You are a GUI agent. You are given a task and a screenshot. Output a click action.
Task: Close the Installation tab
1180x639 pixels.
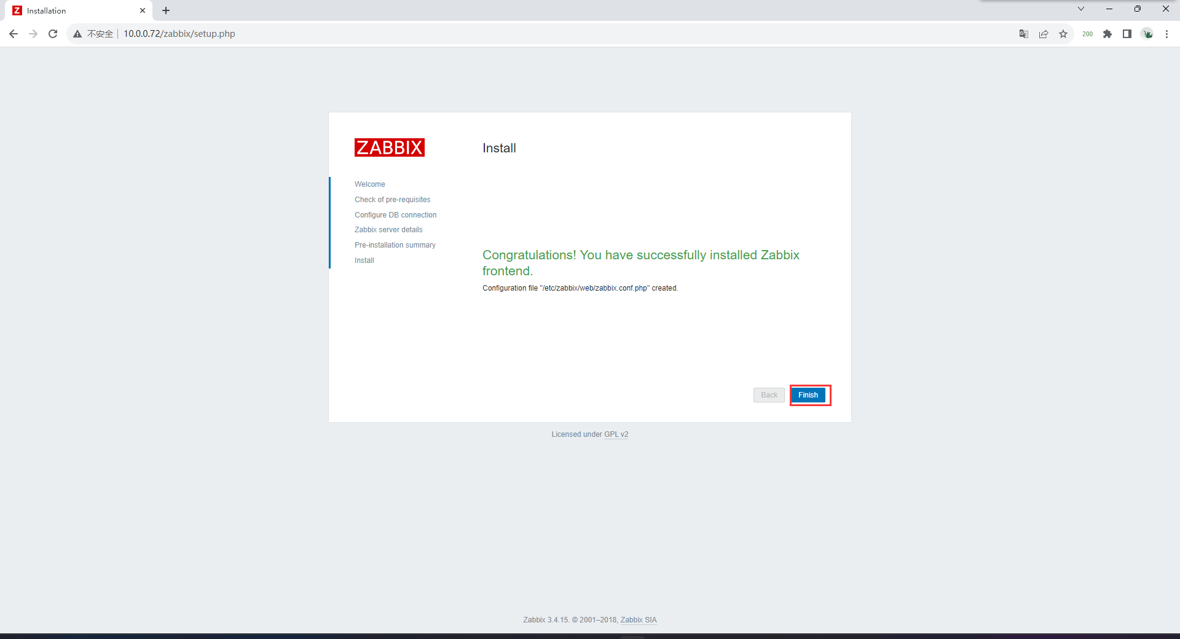coord(143,10)
